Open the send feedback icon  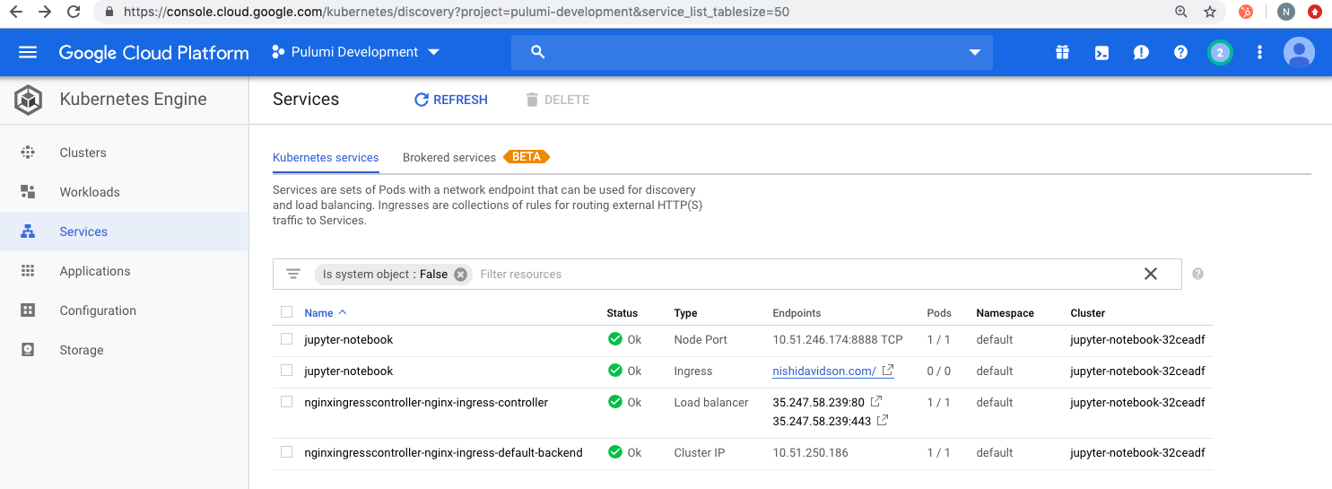(1141, 52)
